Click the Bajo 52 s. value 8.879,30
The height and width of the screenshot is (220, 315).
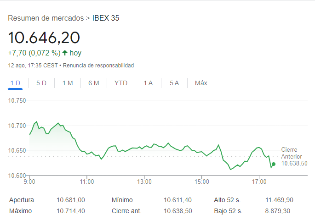coord(278,211)
